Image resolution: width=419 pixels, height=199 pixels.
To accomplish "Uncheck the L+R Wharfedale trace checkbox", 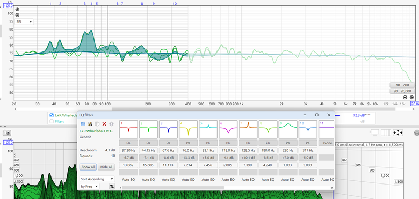I will point(52,115).
